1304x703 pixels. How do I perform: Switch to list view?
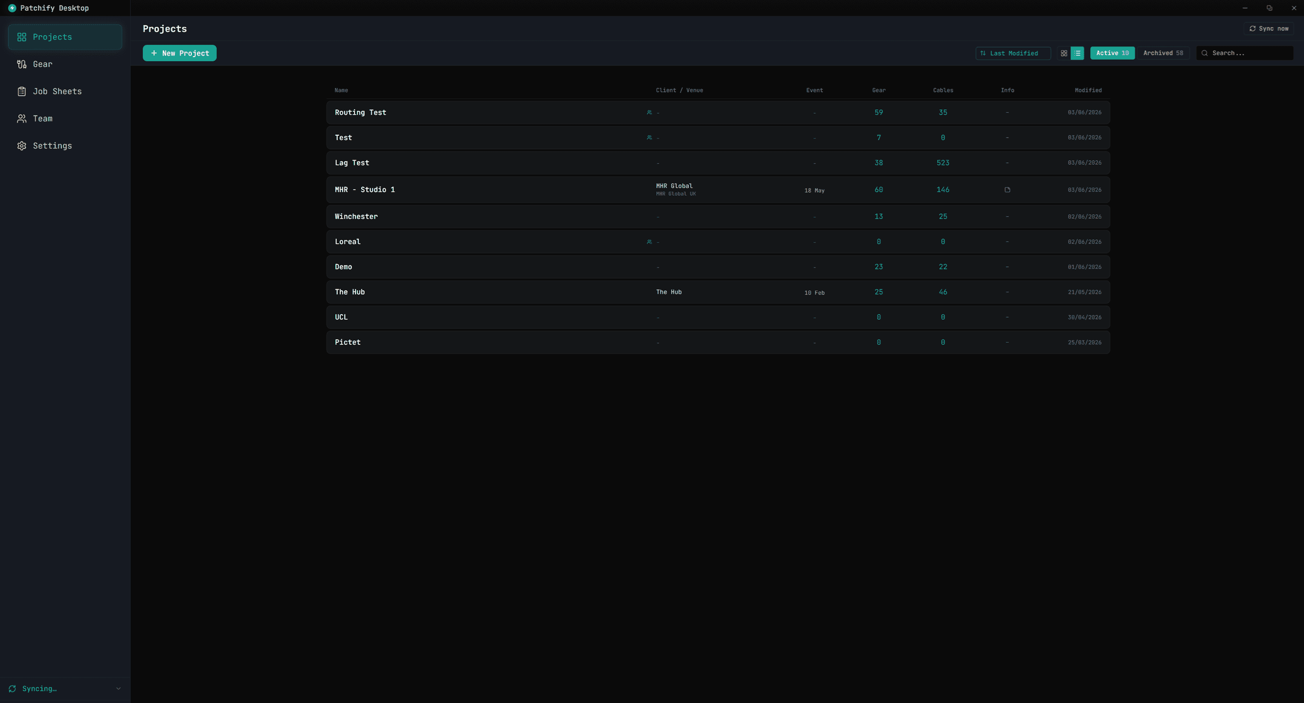pyautogui.click(x=1077, y=53)
